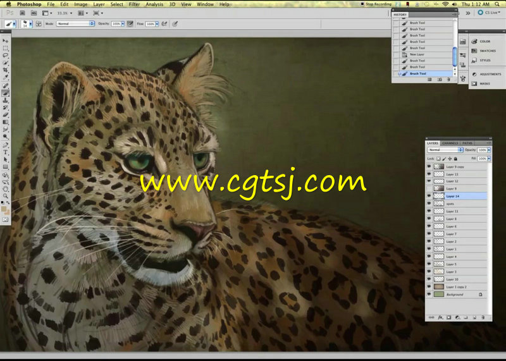Select the Clone Stamp tool

6,101
